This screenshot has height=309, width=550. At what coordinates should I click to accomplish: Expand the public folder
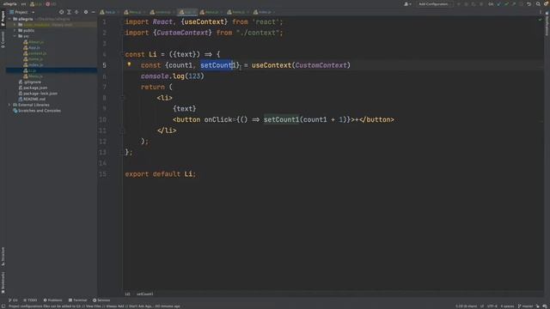tap(15, 31)
